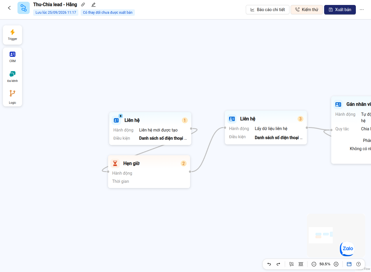Auto-arrange nodes with the layout icon

291,264
